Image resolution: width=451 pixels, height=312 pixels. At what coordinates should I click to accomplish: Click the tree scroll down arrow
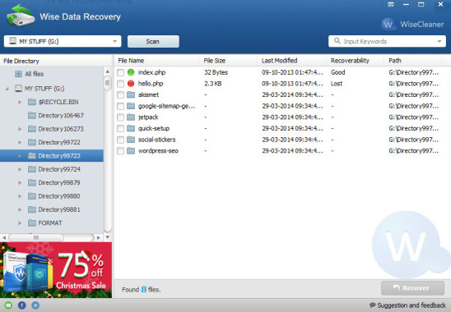point(108,237)
